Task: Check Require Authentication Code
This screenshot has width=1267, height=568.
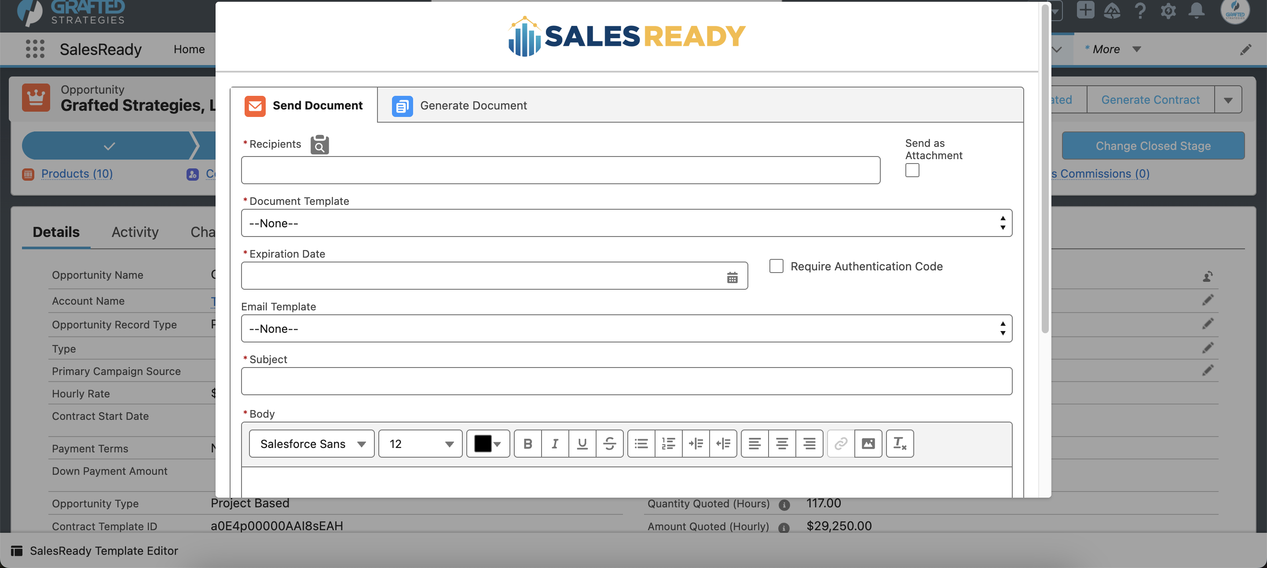Action: (x=776, y=266)
